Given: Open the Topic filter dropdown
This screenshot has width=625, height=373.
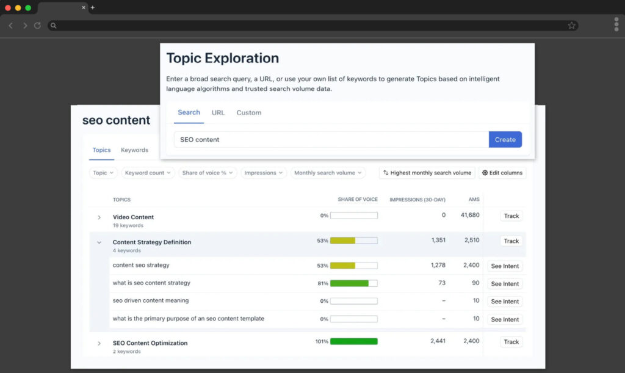Looking at the screenshot, I should (103, 173).
